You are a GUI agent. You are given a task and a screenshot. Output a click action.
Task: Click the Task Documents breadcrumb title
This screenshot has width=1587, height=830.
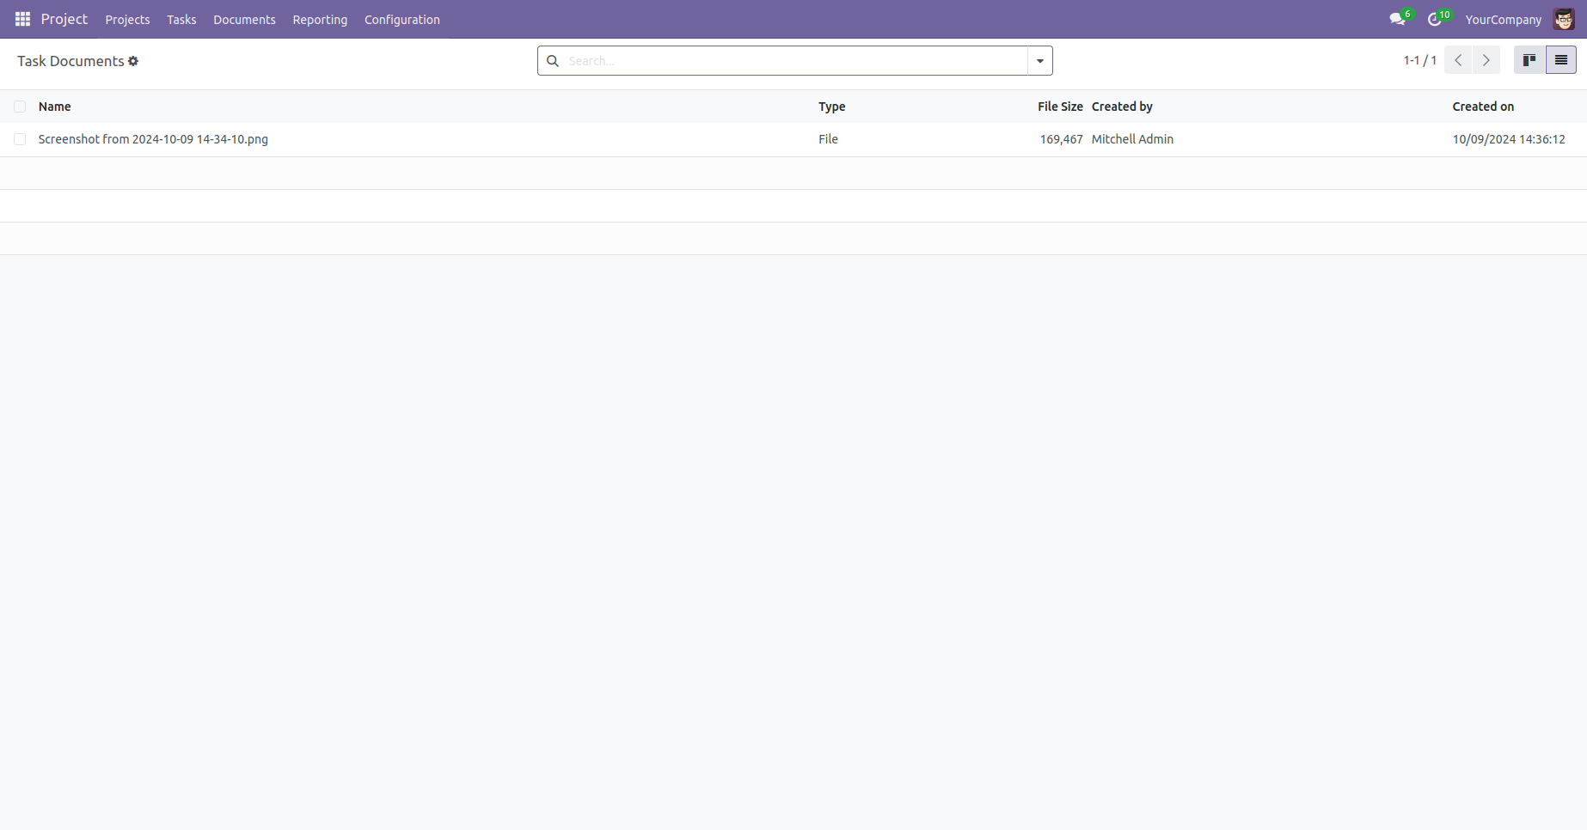pyautogui.click(x=70, y=61)
